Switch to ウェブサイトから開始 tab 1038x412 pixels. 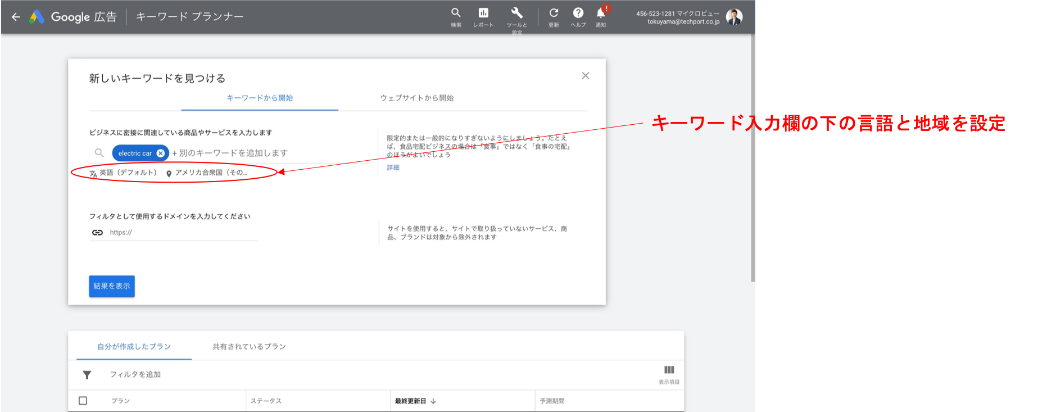coord(417,98)
